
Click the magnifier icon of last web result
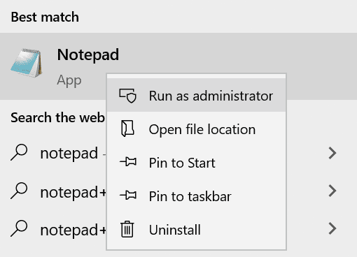click(x=19, y=228)
